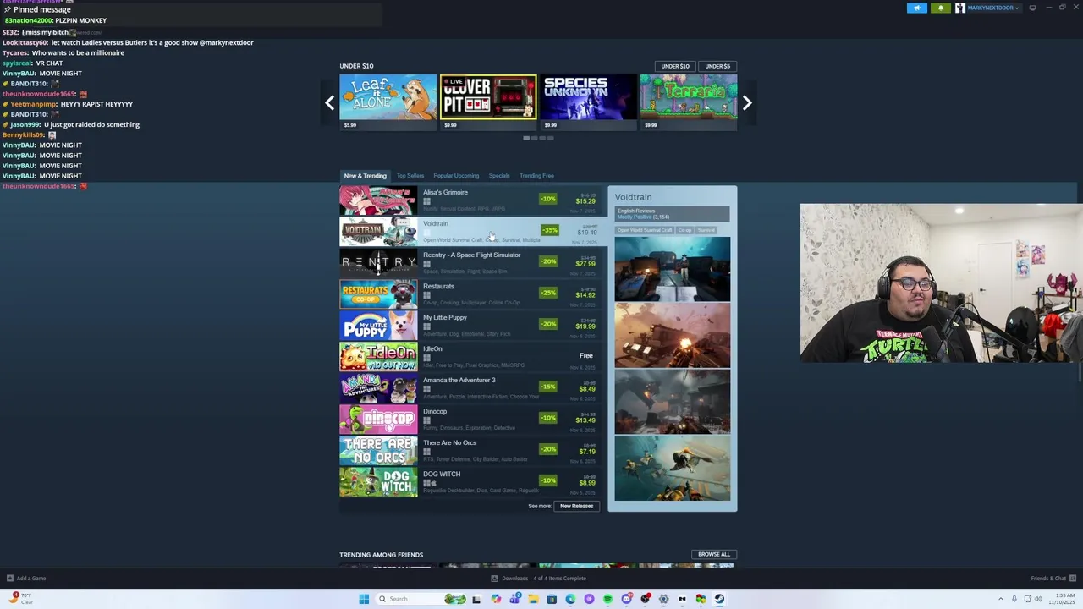This screenshot has width=1083, height=609.
Task: Open weather widget on taskbar
Action: tap(20, 598)
